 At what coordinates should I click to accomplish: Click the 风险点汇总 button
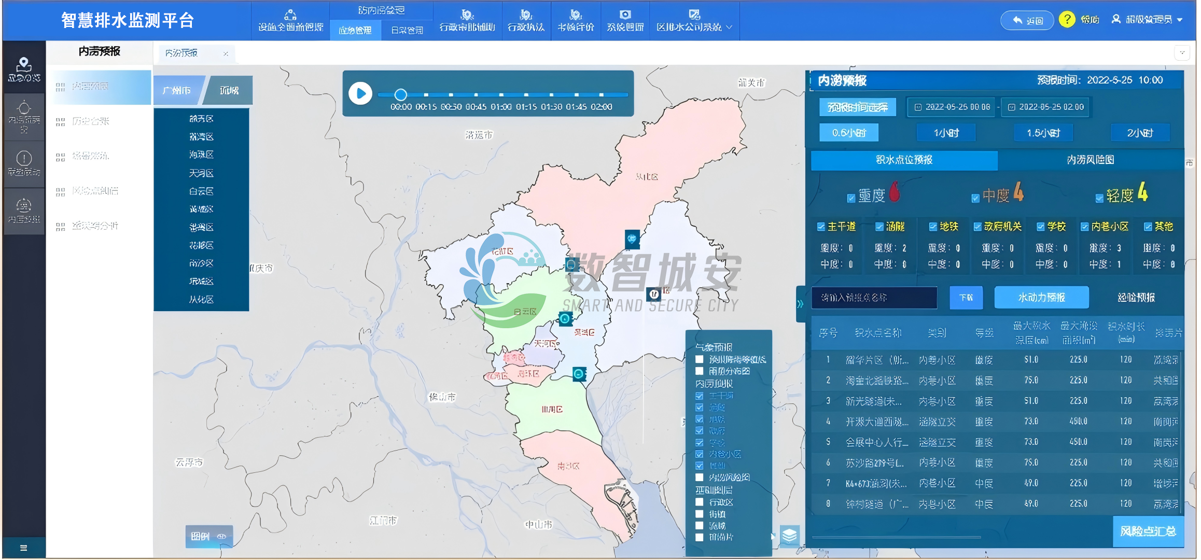coord(1148,531)
